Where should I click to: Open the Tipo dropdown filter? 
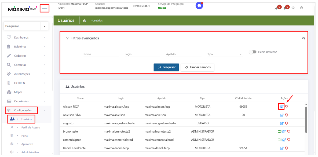pos(225,54)
